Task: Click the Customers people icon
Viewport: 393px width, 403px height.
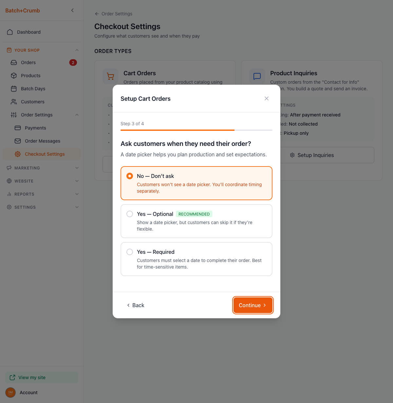Action: click(14, 102)
